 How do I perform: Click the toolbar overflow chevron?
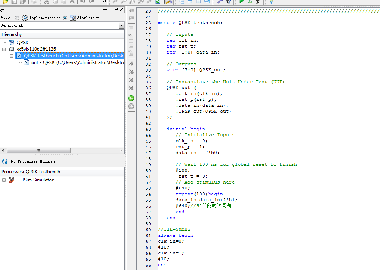tap(104, 2)
